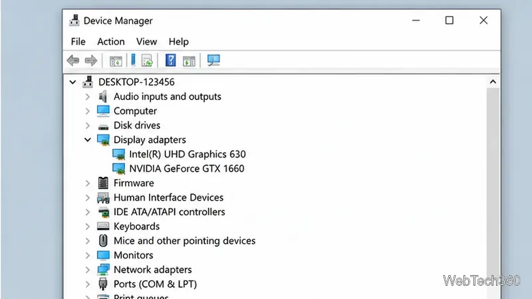The height and width of the screenshot is (299, 532).
Task: Click the Device Manager title bar icon
Action: click(74, 21)
